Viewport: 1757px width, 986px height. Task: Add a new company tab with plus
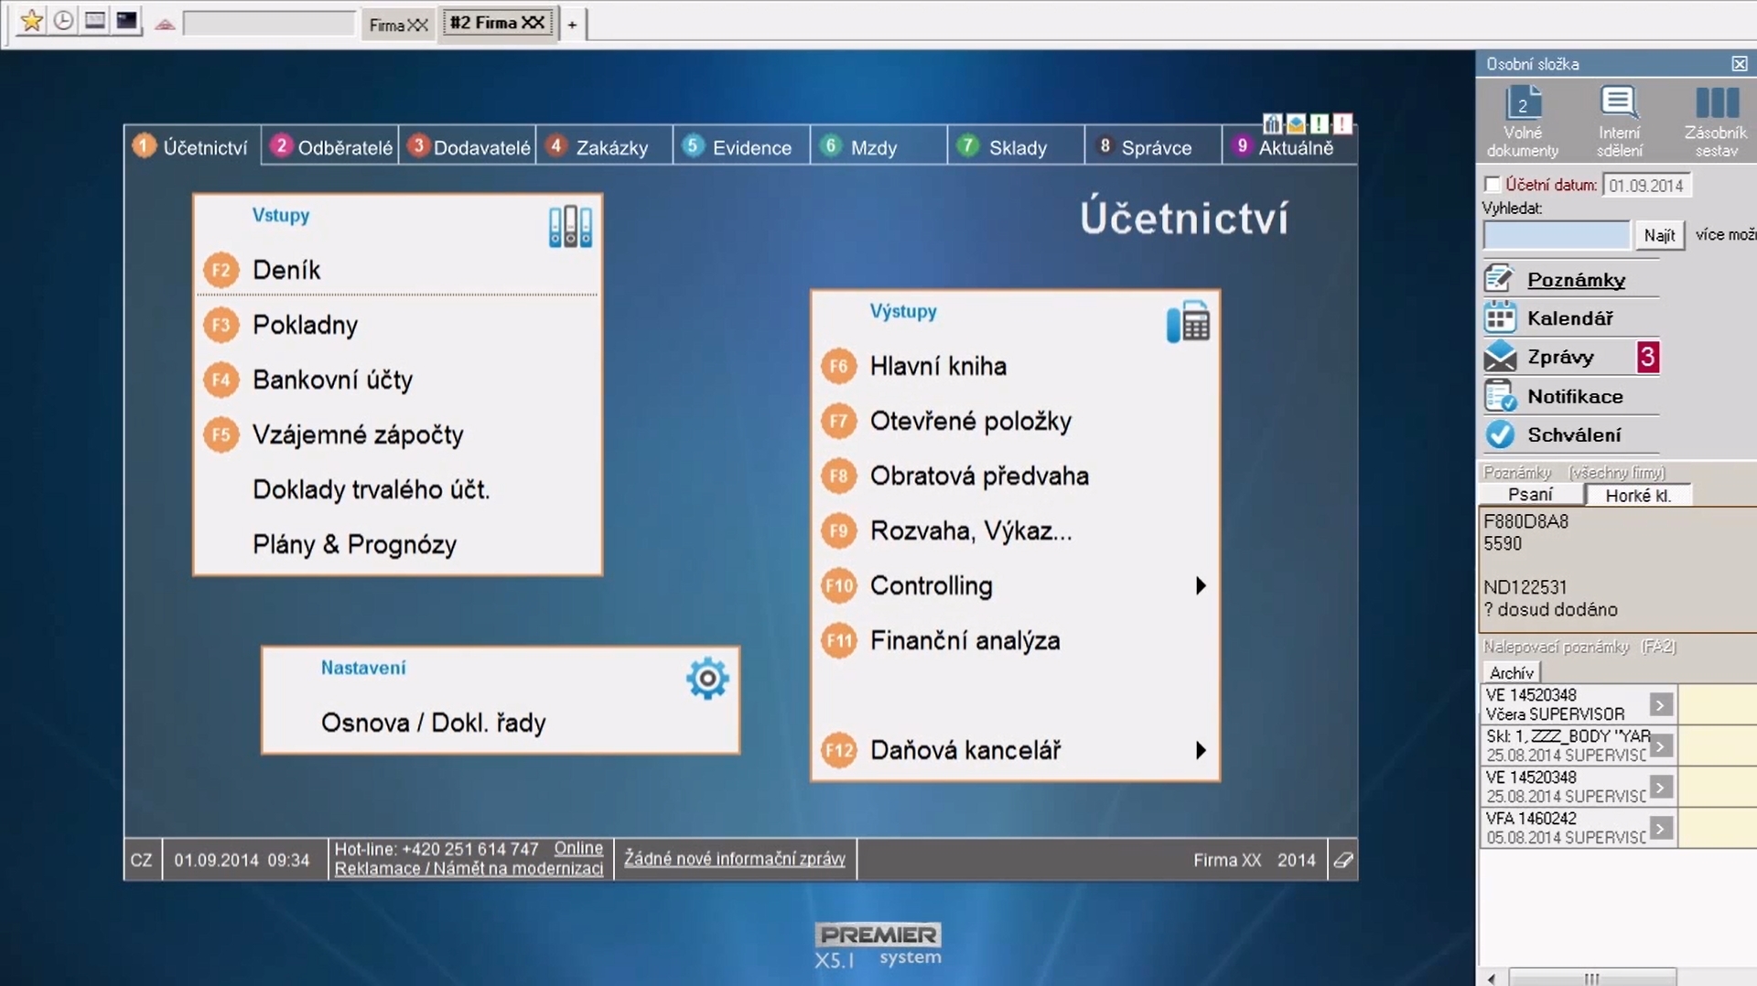(572, 25)
